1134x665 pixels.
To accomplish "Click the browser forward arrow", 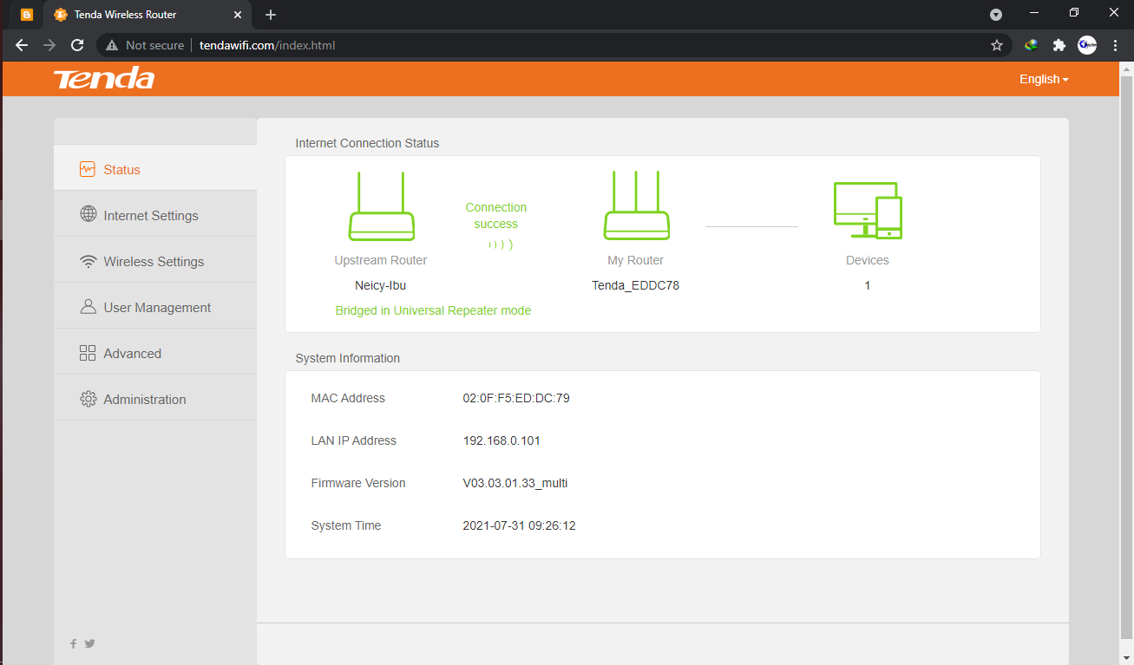I will (49, 45).
